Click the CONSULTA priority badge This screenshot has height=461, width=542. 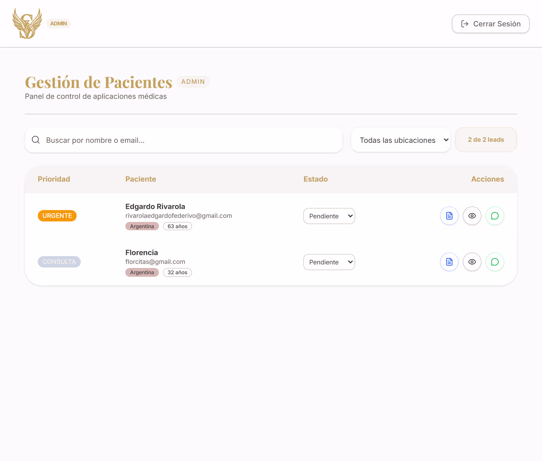59,262
